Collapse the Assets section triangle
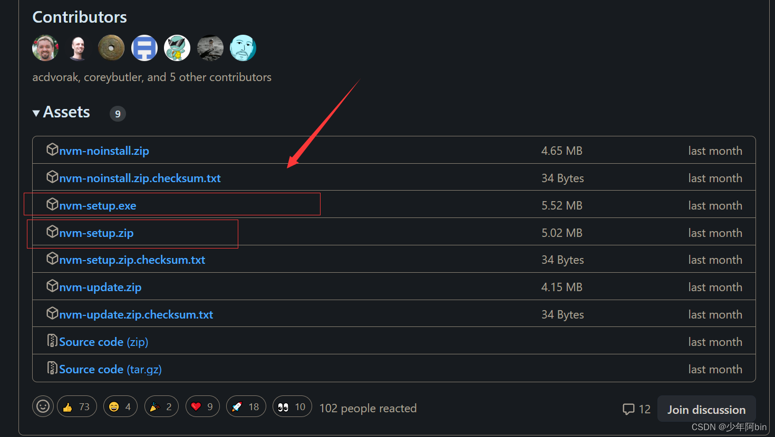This screenshot has width=775, height=437. (36, 113)
